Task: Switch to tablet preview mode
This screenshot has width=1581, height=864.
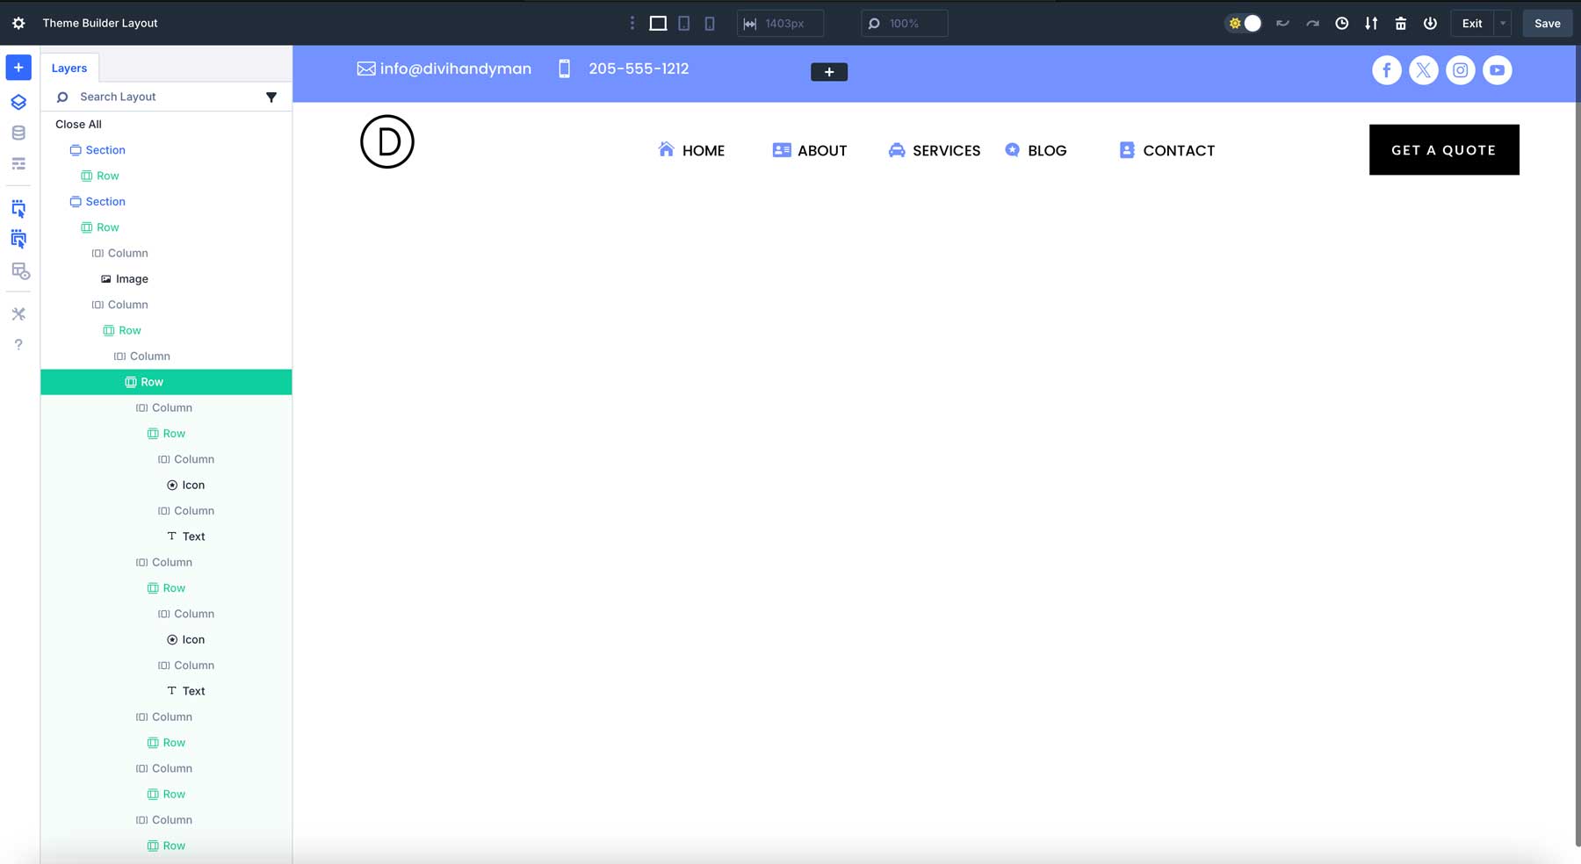Action: tap(684, 24)
